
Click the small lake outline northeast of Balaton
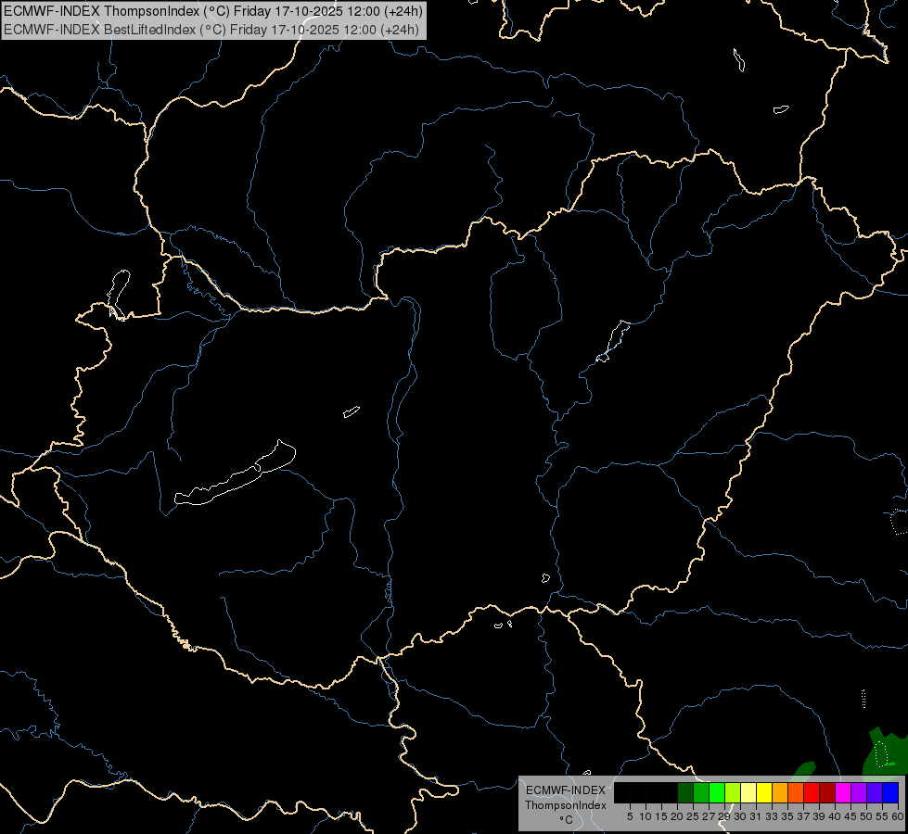[352, 412]
